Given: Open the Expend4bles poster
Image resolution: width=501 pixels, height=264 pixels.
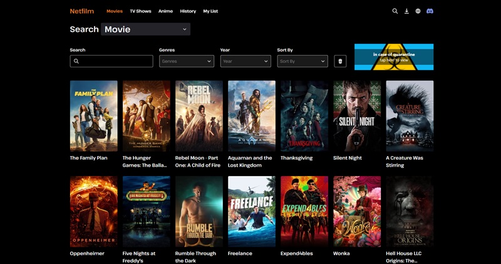Looking at the screenshot, I should (x=304, y=212).
